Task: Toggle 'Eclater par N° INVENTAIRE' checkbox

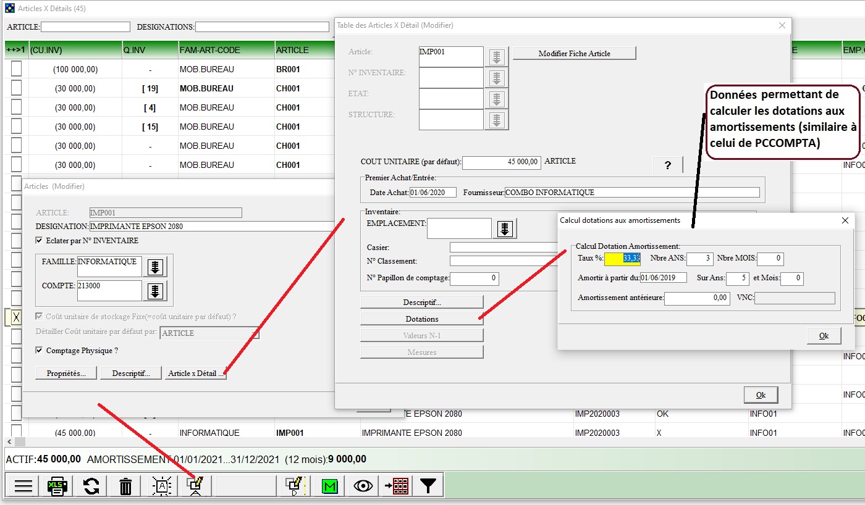Action: pos(40,240)
